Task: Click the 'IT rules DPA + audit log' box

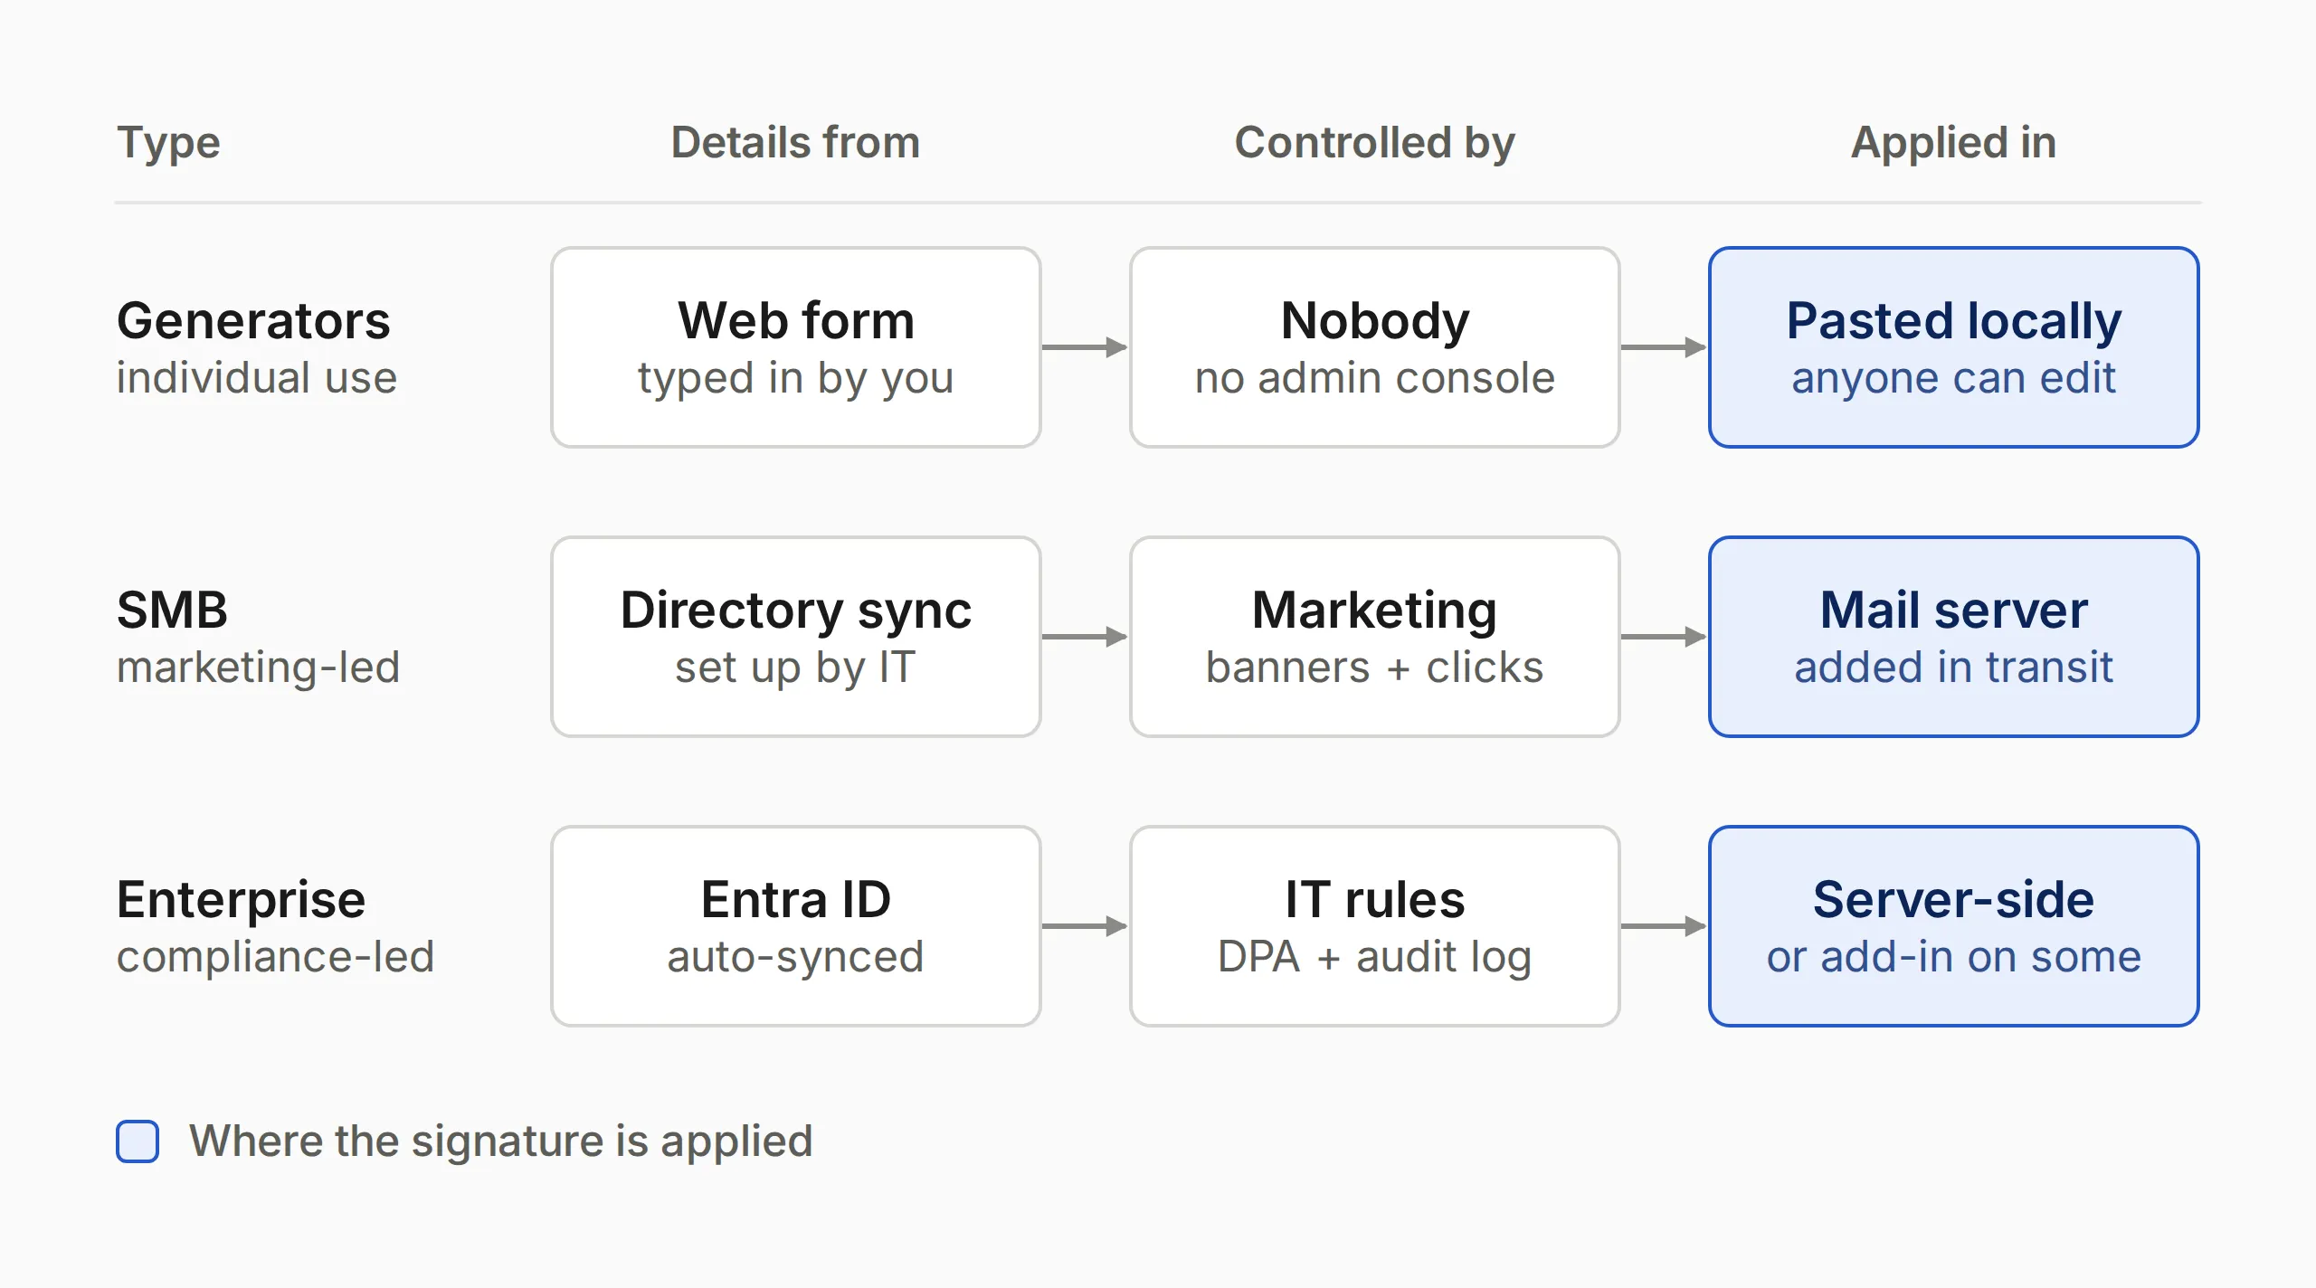Action: click(x=1375, y=926)
